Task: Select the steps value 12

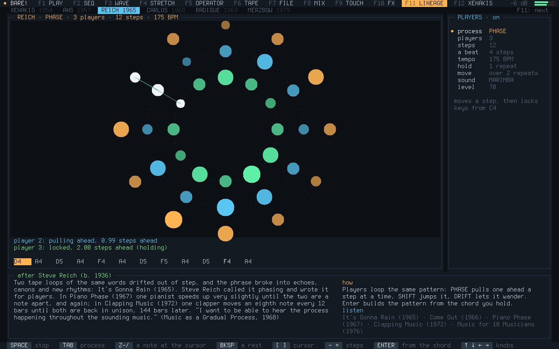Action: tap(493, 45)
